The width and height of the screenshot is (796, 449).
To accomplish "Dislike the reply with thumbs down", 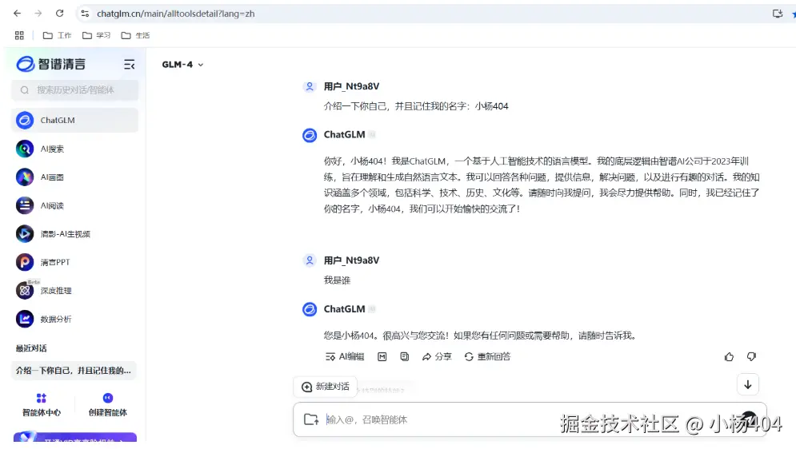I will coord(751,357).
